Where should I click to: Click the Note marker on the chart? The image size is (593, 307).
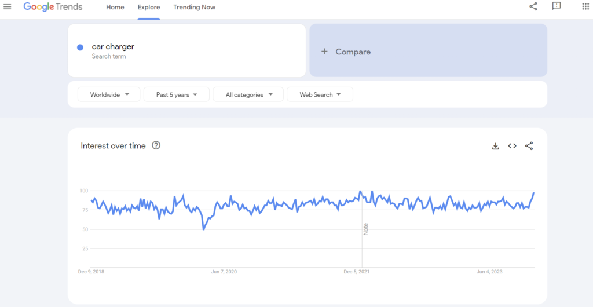coord(366,229)
